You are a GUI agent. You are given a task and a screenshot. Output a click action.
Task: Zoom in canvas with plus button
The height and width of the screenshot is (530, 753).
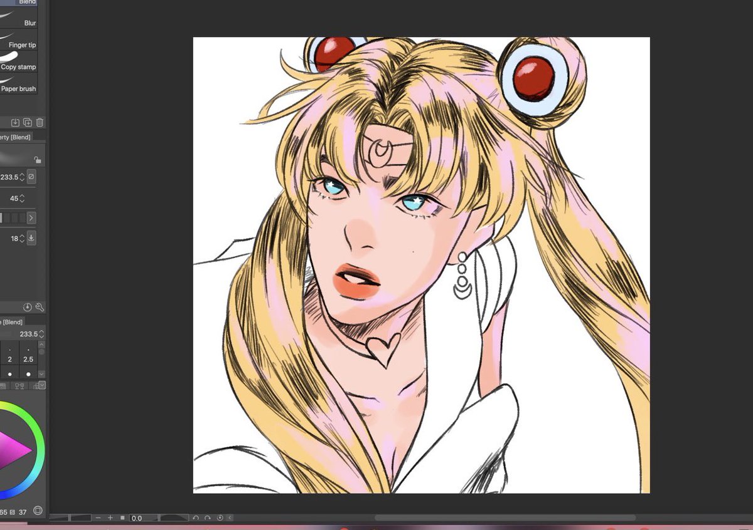point(110,518)
